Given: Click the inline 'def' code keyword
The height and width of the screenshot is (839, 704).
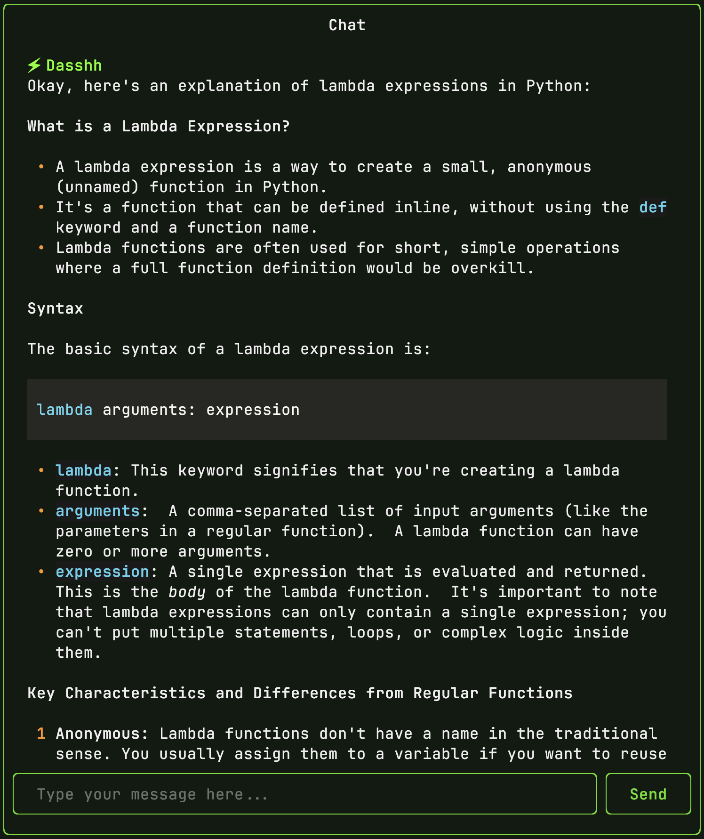Looking at the screenshot, I should 653,207.
